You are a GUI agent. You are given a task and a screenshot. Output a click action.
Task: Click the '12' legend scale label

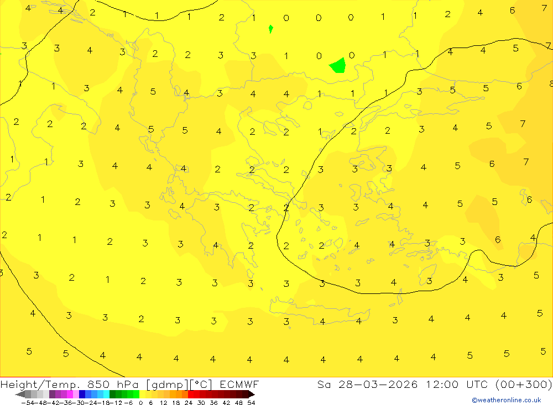(163, 403)
